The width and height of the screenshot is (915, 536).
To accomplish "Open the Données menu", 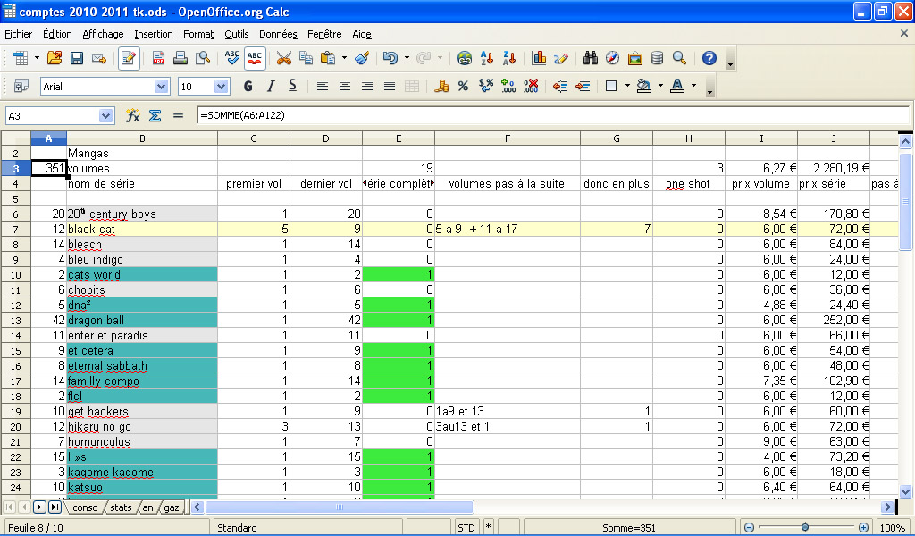I will (278, 34).
